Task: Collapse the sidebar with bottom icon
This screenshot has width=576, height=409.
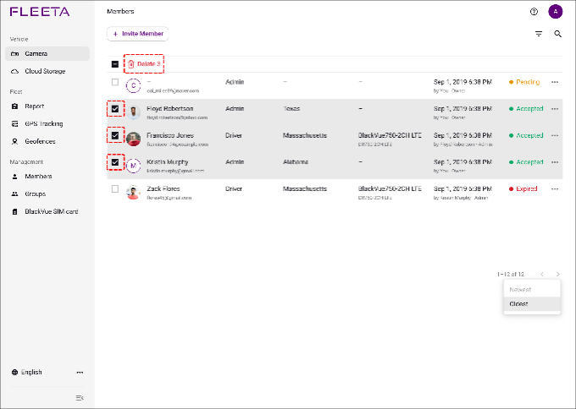Action: coord(80,397)
